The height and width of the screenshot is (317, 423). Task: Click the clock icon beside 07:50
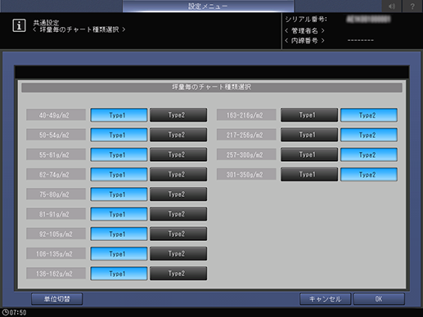(x=5, y=312)
